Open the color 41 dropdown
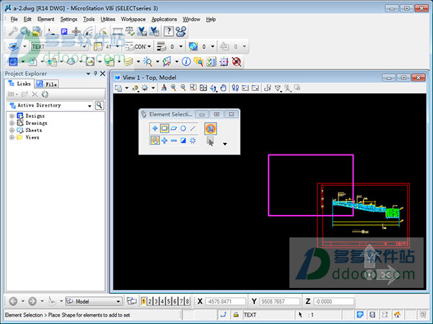The width and height of the screenshot is (433, 324). [117, 46]
